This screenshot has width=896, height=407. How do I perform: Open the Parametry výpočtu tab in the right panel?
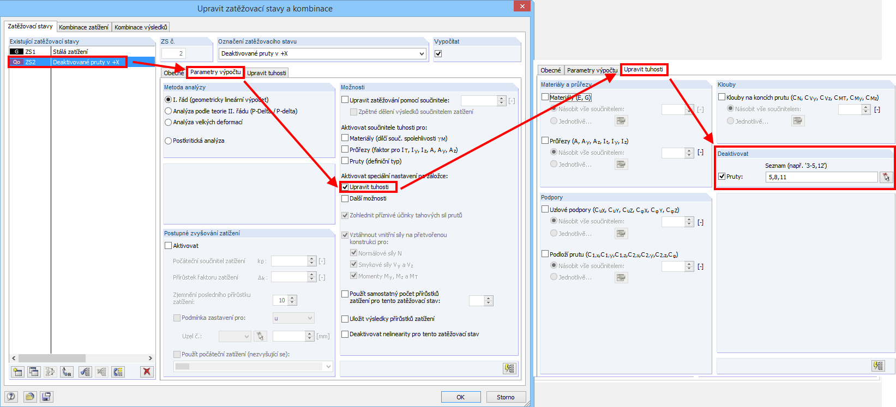592,70
